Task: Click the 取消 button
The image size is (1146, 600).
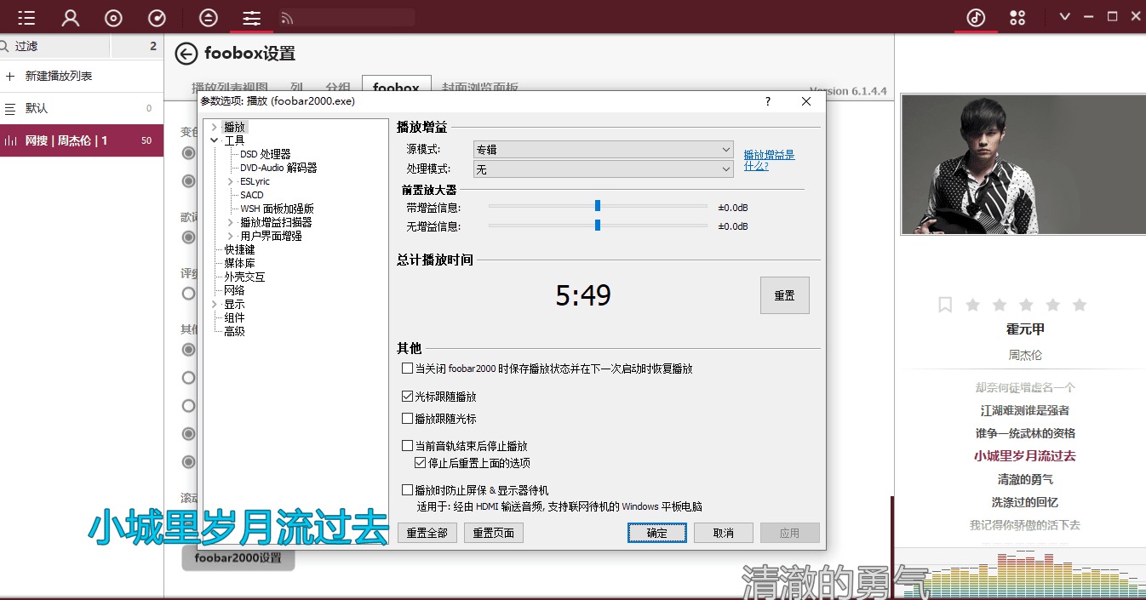Action: pyautogui.click(x=724, y=533)
